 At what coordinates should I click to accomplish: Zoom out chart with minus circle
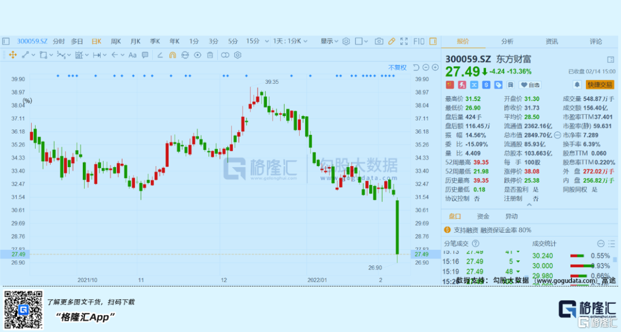(x=425, y=68)
